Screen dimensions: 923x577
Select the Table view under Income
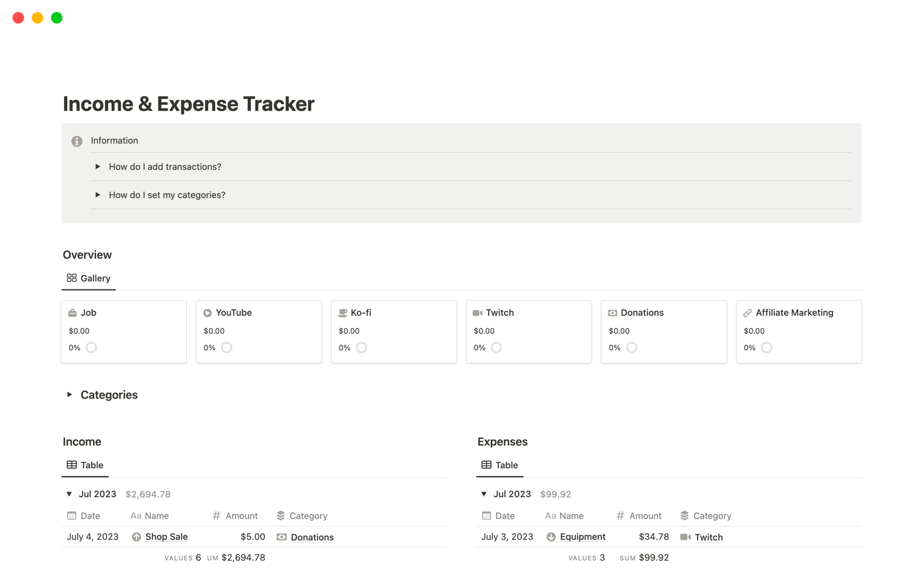coord(85,465)
